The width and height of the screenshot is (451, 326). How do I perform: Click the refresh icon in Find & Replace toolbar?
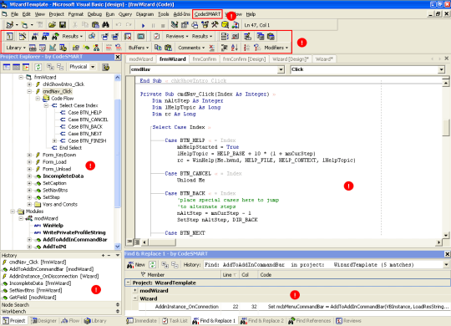[x=153, y=264]
